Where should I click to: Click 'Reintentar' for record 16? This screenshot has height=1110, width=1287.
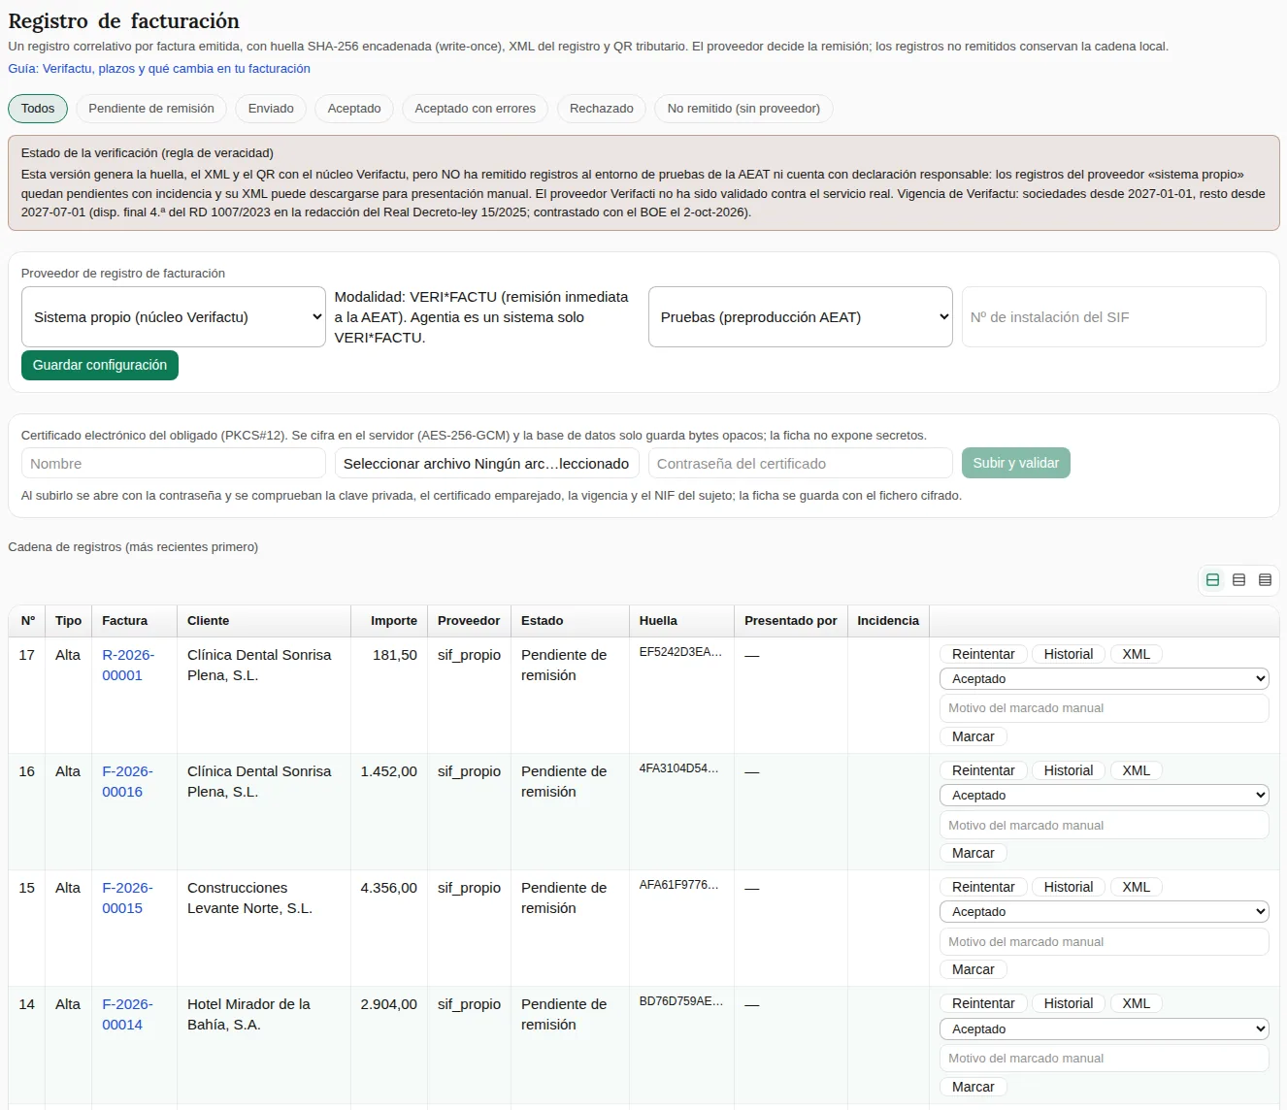[x=983, y=770]
